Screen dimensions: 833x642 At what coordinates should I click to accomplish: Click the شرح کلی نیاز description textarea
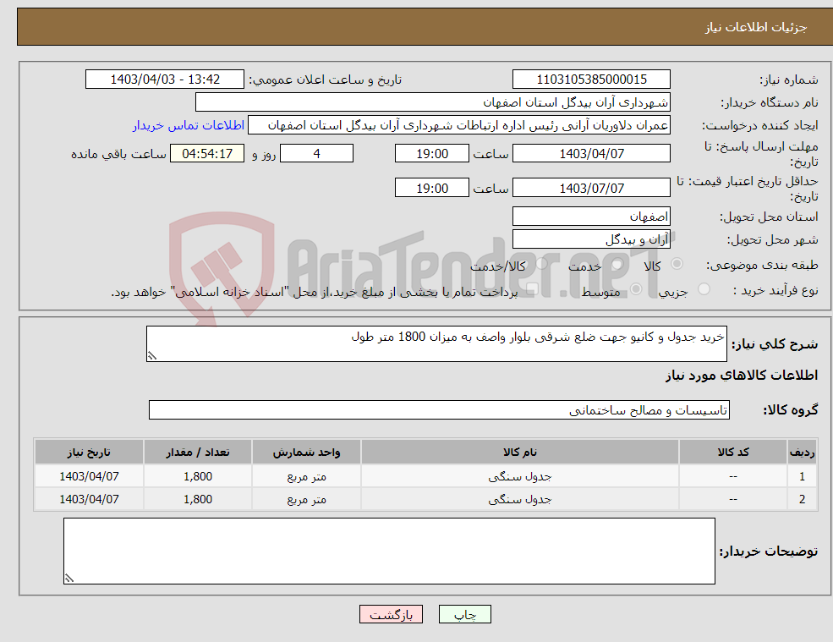pyautogui.click(x=436, y=344)
